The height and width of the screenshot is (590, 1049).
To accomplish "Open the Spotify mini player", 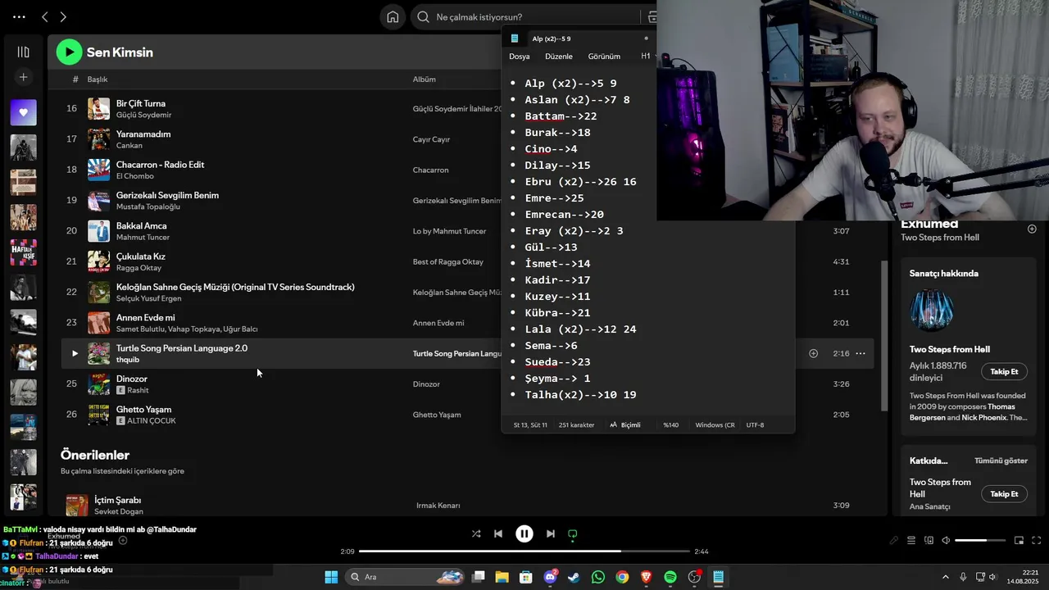I will pos(1019,540).
